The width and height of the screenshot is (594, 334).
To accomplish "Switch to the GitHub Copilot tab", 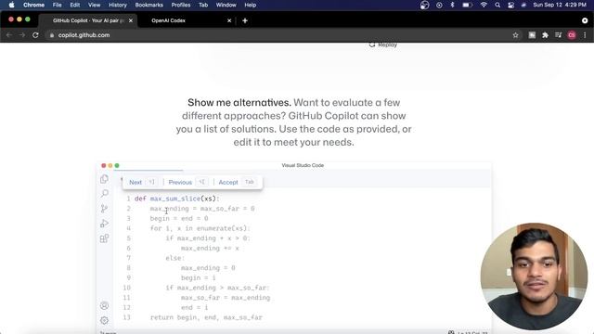I will pos(88,20).
